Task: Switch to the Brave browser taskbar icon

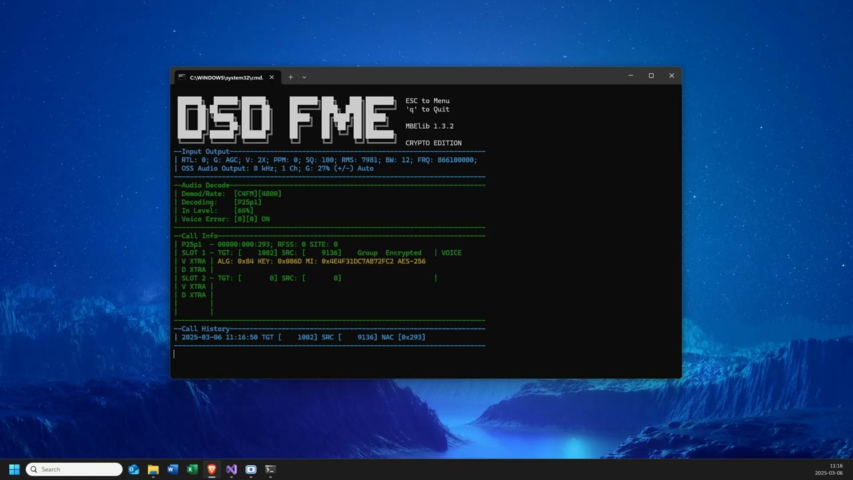Action: [212, 469]
